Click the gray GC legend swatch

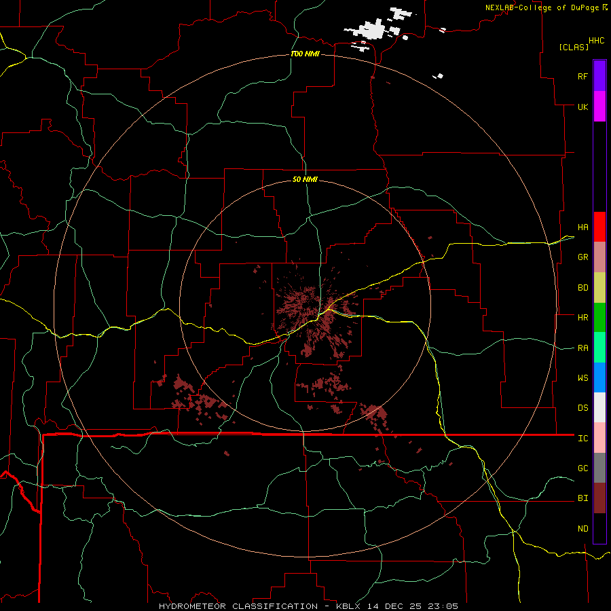(x=599, y=468)
